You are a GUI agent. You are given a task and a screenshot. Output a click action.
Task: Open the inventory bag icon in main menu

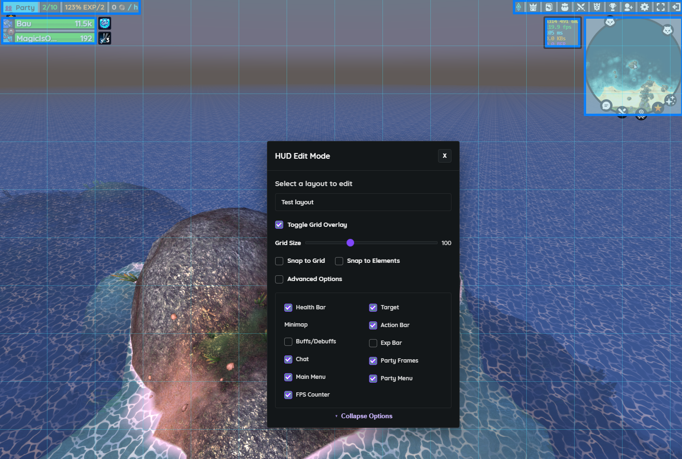tap(565, 7)
